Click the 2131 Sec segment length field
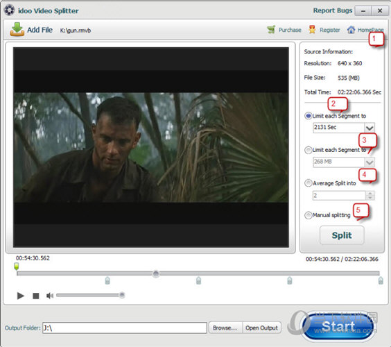 point(338,128)
